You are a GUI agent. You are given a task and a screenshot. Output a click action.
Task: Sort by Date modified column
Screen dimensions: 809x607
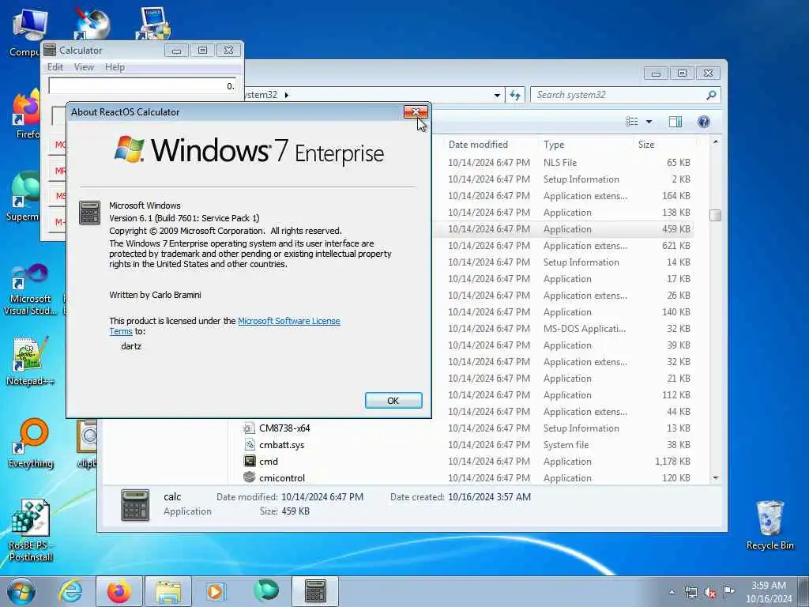pos(478,145)
